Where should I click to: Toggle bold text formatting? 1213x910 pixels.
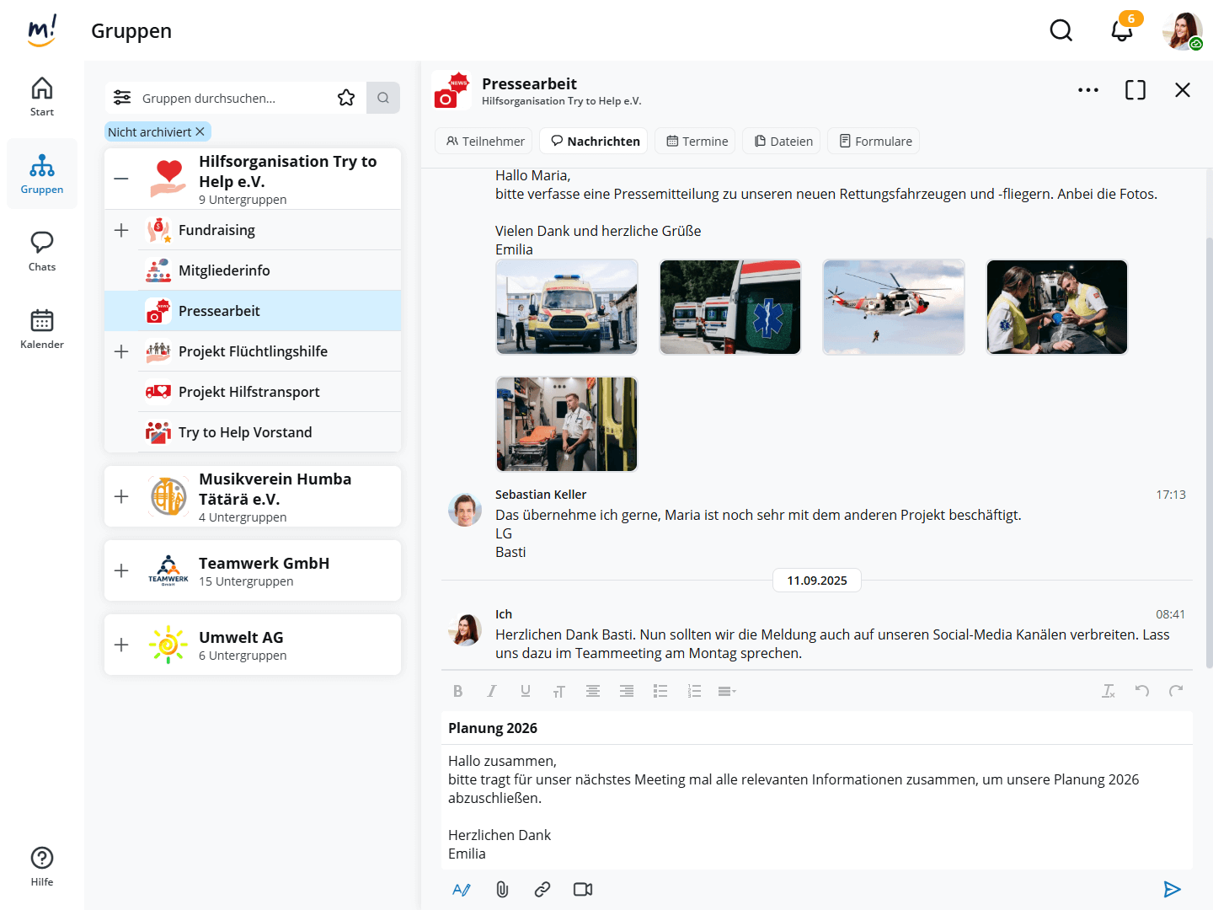[457, 691]
